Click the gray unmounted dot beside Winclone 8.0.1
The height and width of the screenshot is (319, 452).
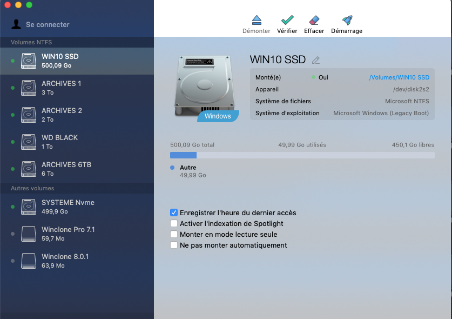click(12, 261)
